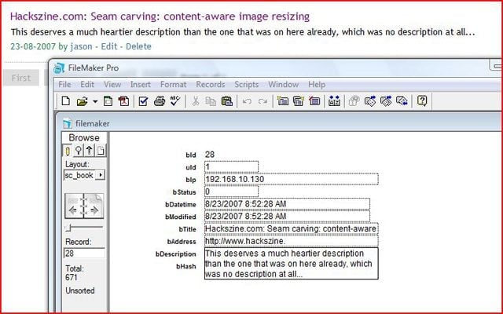Image resolution: width=503 pixels, height=314 pixels.
Task: Open the File menu
Action: [x=64, y=85]
